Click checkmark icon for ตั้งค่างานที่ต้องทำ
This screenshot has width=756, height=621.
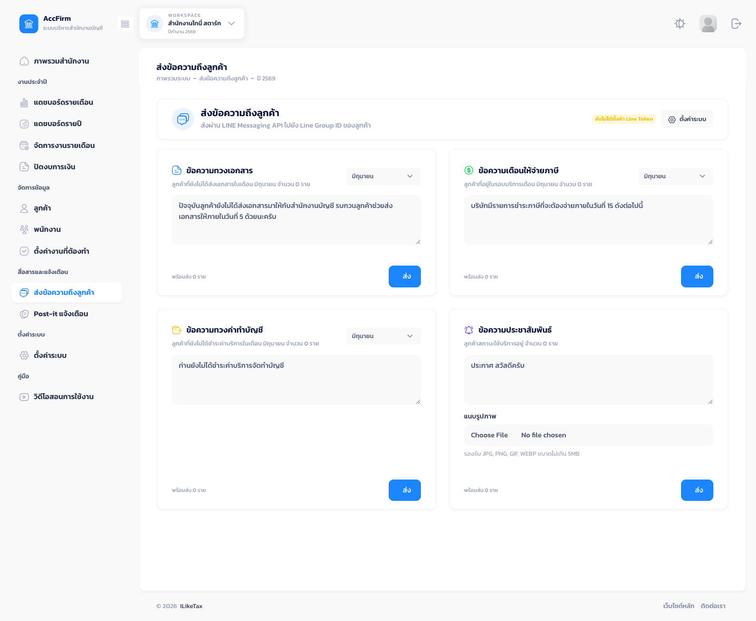tap(24, 251)
